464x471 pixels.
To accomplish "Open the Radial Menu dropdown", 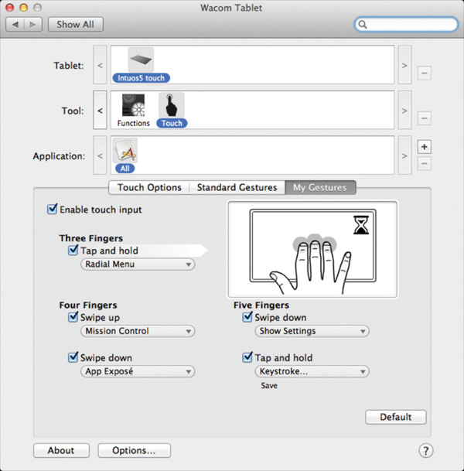I will tap(138, 265).
